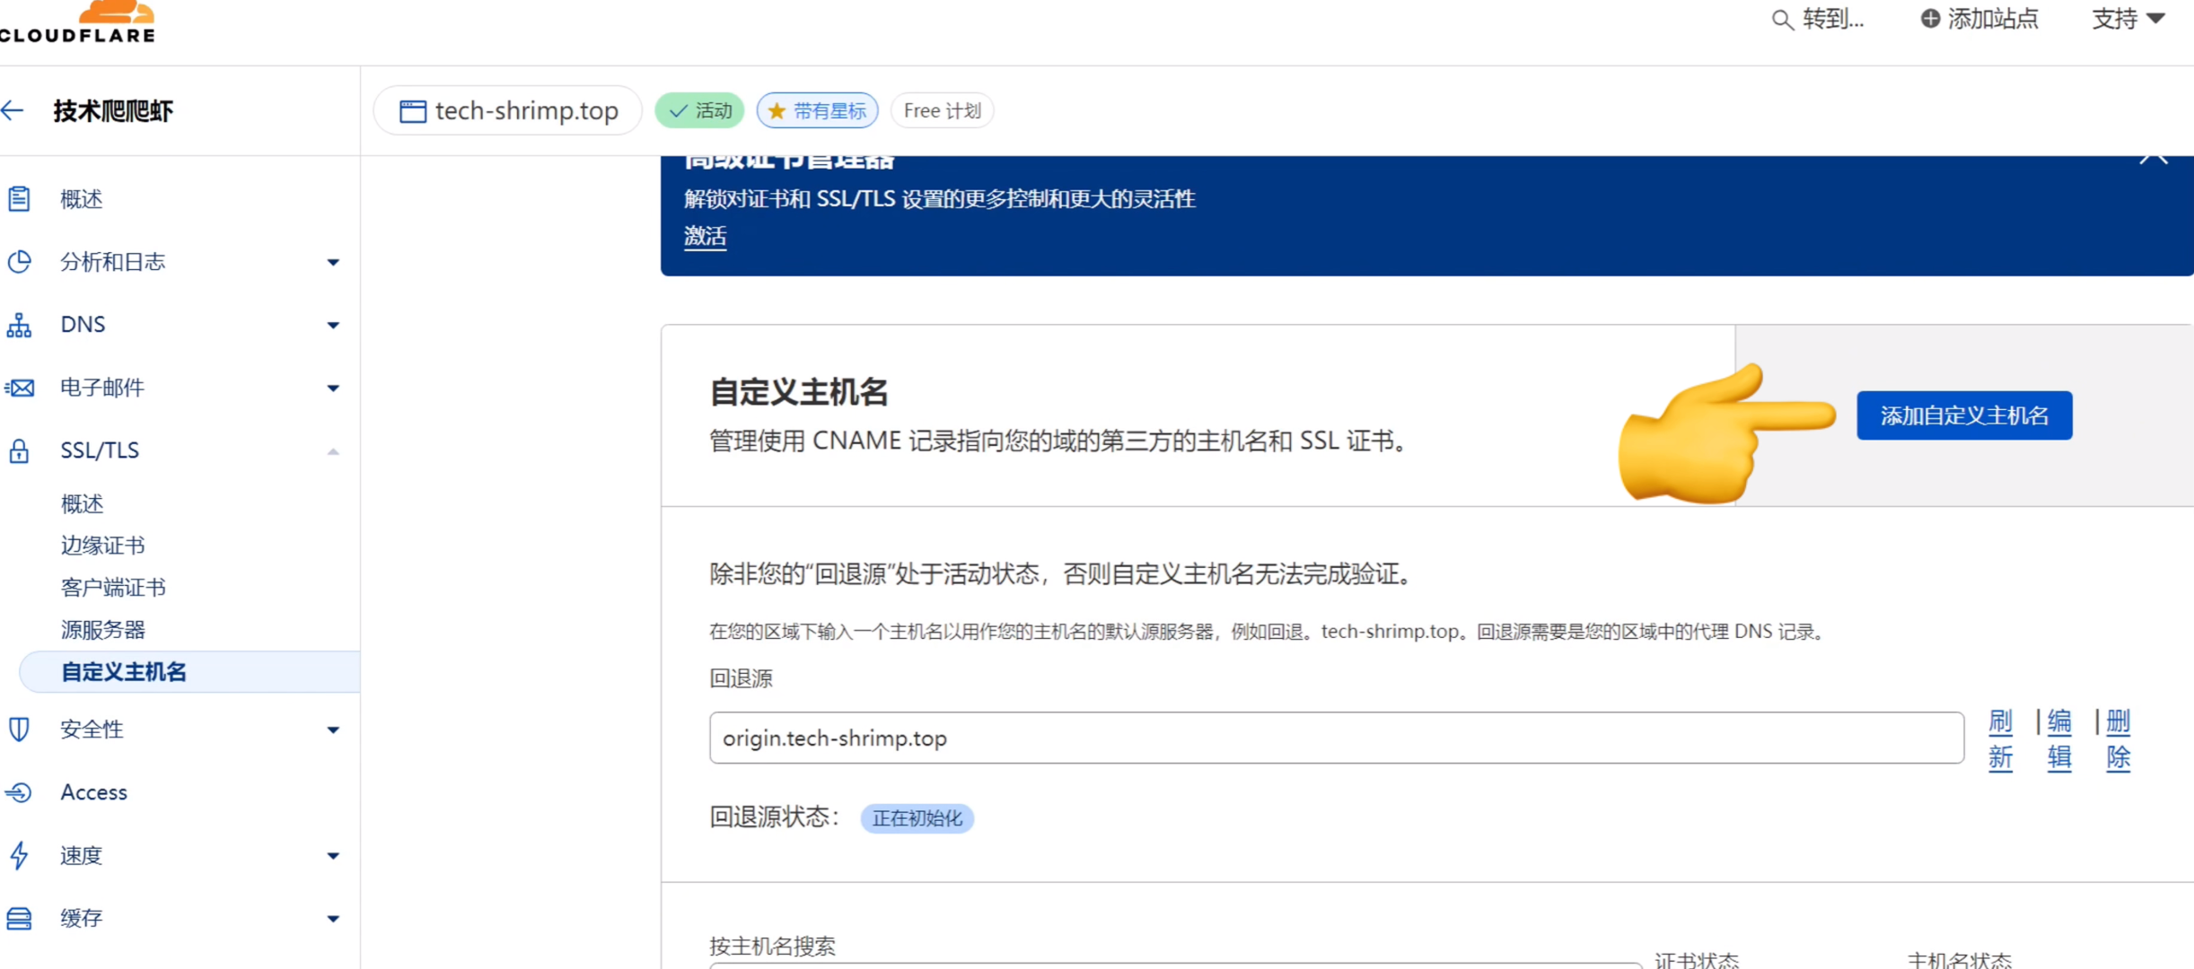2194x969 pixels.
Task: Click 添加自定义主机名 button
Action: [x=1963, y=415]
